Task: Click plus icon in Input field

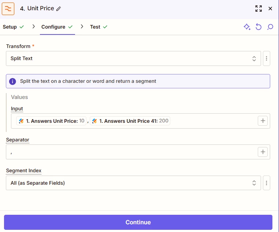Action: 263,121
